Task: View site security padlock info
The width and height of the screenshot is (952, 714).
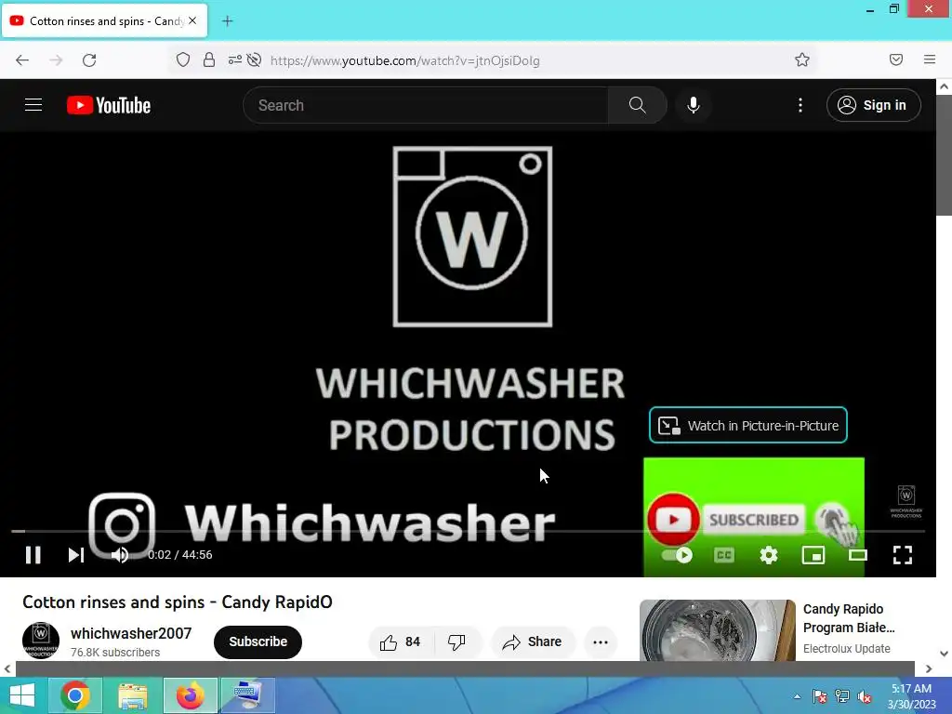Action: (x=209, y=59)
